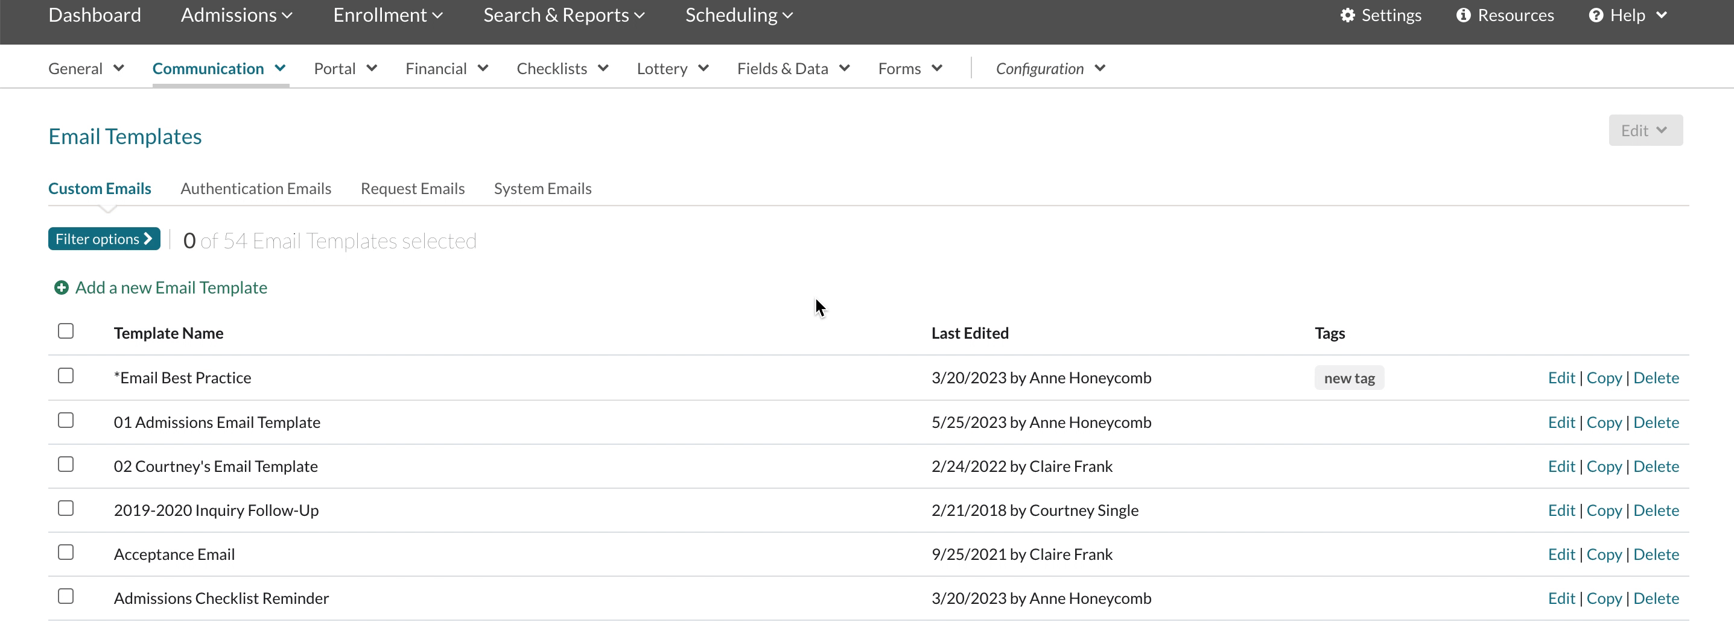
Task: Open the Search & Reports dropdown
Action: tap(564, 16)
